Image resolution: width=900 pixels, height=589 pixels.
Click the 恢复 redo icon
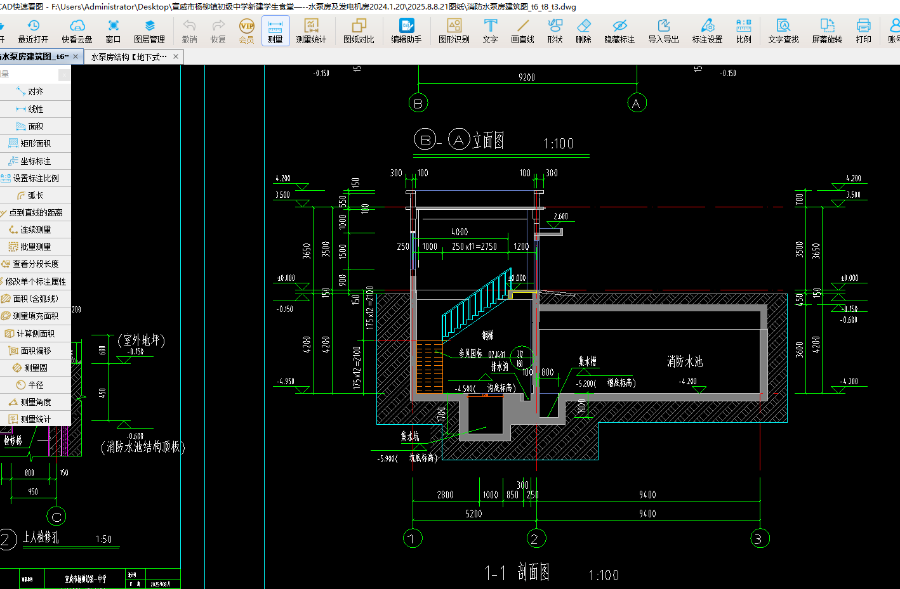click(x=218, y=31)
